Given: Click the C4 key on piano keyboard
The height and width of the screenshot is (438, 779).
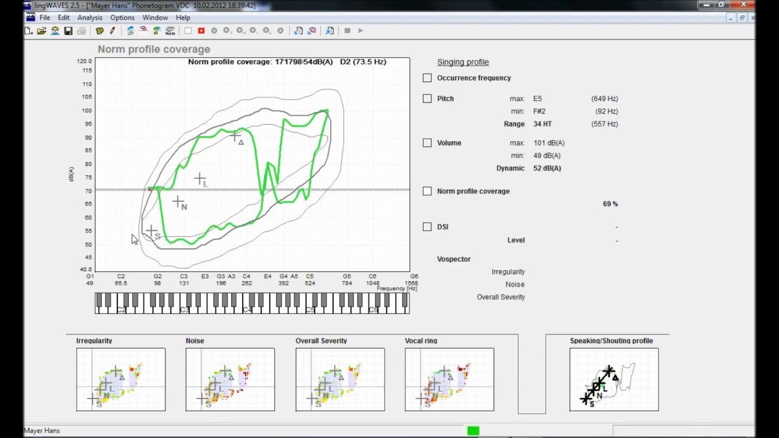Looking at the screenshot, I should coord(246,310).
